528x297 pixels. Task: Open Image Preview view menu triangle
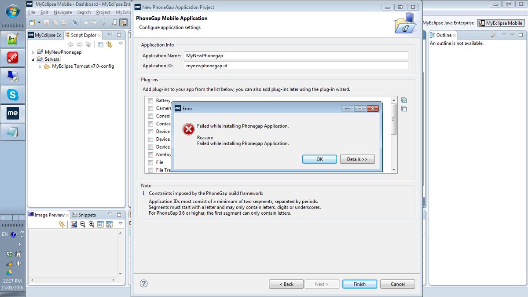121,224
